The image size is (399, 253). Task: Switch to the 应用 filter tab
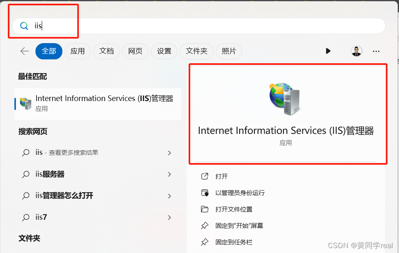point(78,51)
